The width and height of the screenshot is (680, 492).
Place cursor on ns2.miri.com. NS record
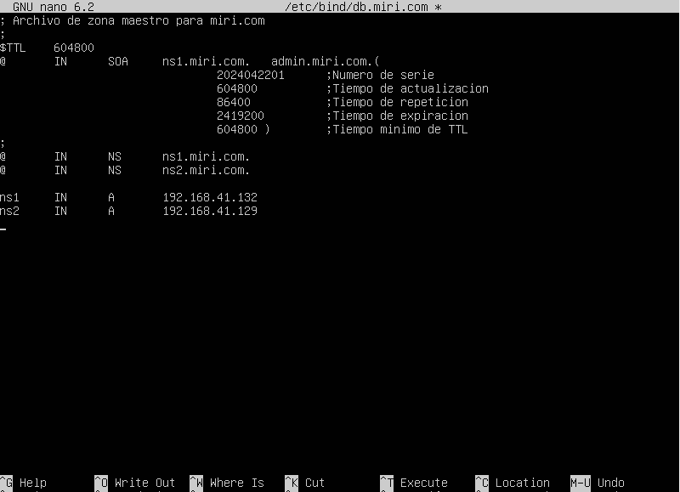click(206, 170)
